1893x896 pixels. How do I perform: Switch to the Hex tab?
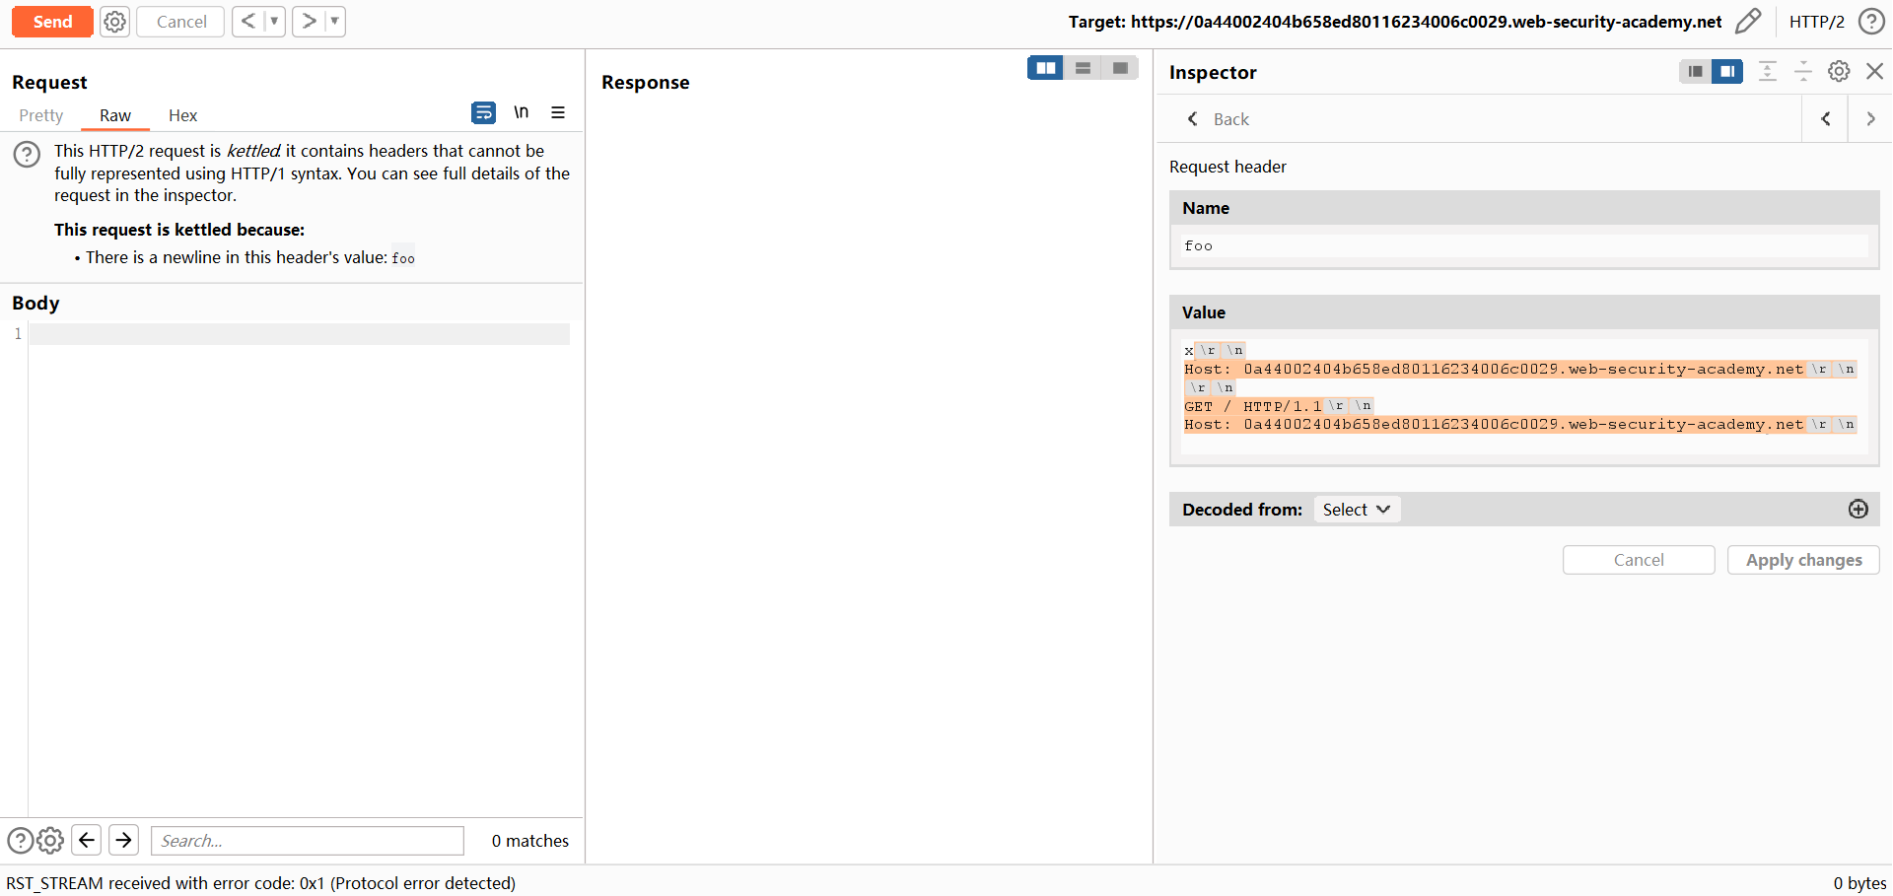click(x=182, y=115)
